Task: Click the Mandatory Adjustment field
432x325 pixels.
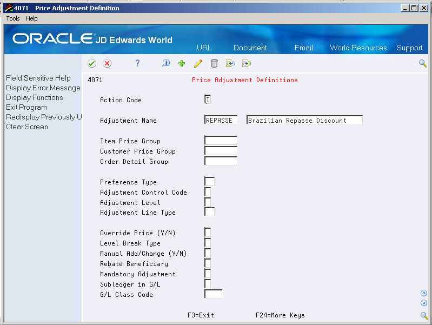Action: click(x=208, y=274)
